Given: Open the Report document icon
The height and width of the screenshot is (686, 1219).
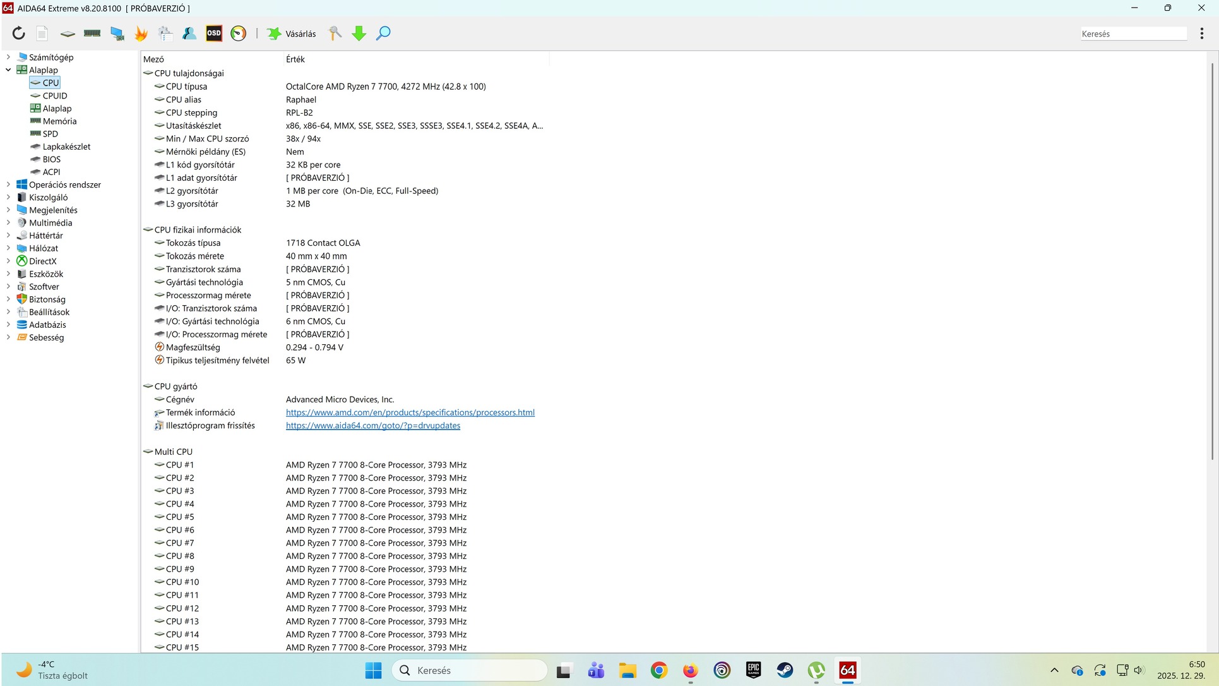Looking at the screenshot, I should (42, 33).
